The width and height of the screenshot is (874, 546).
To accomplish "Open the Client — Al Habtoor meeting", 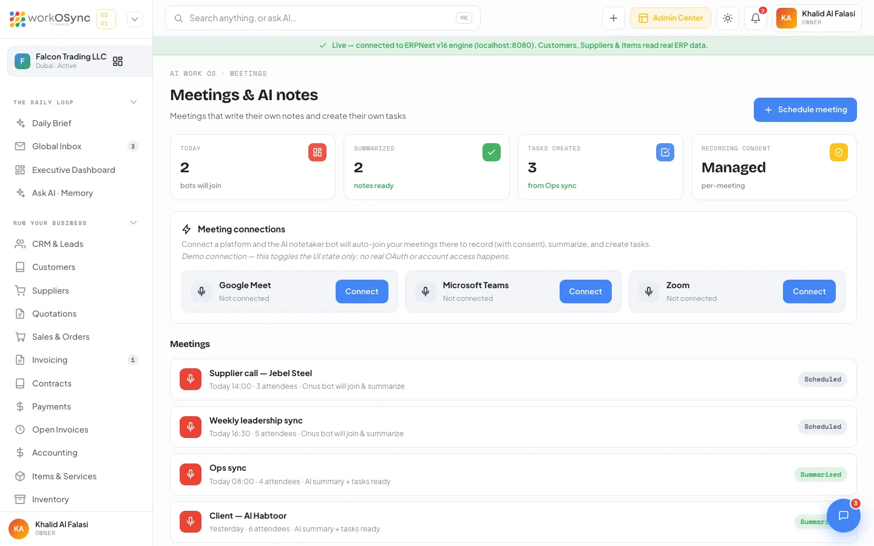I will click(x=513, y=522).
